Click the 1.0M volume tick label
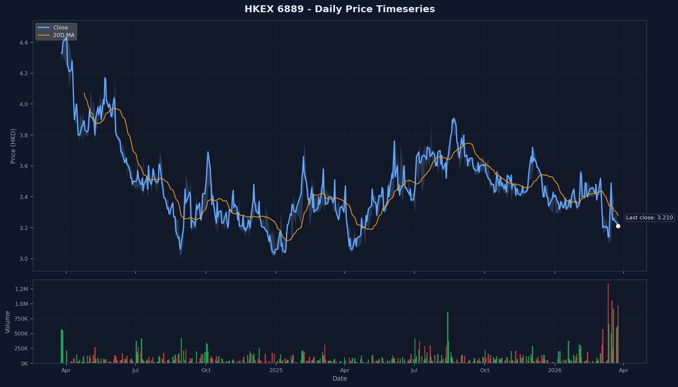Image resolution: width=678 pixels, height=387 pixels. (x=21, y=304)
